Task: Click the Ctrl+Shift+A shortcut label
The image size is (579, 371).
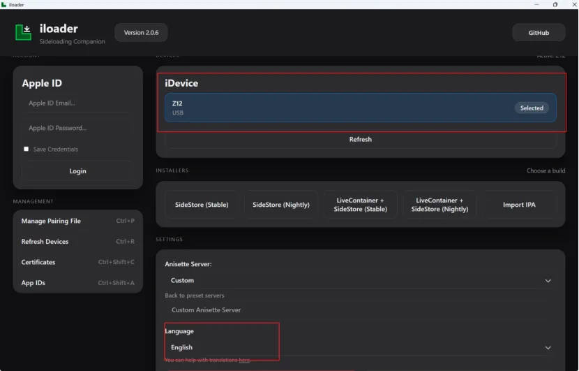Action: click(x=116, y=283)
